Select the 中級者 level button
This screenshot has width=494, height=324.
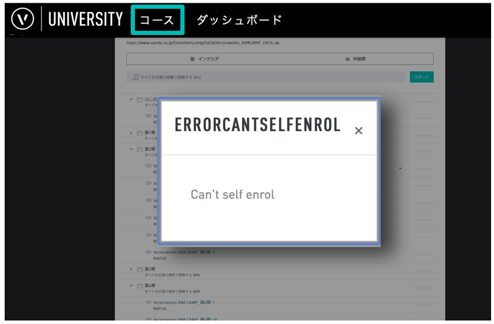pyautogui.click(x=355, y=59)
